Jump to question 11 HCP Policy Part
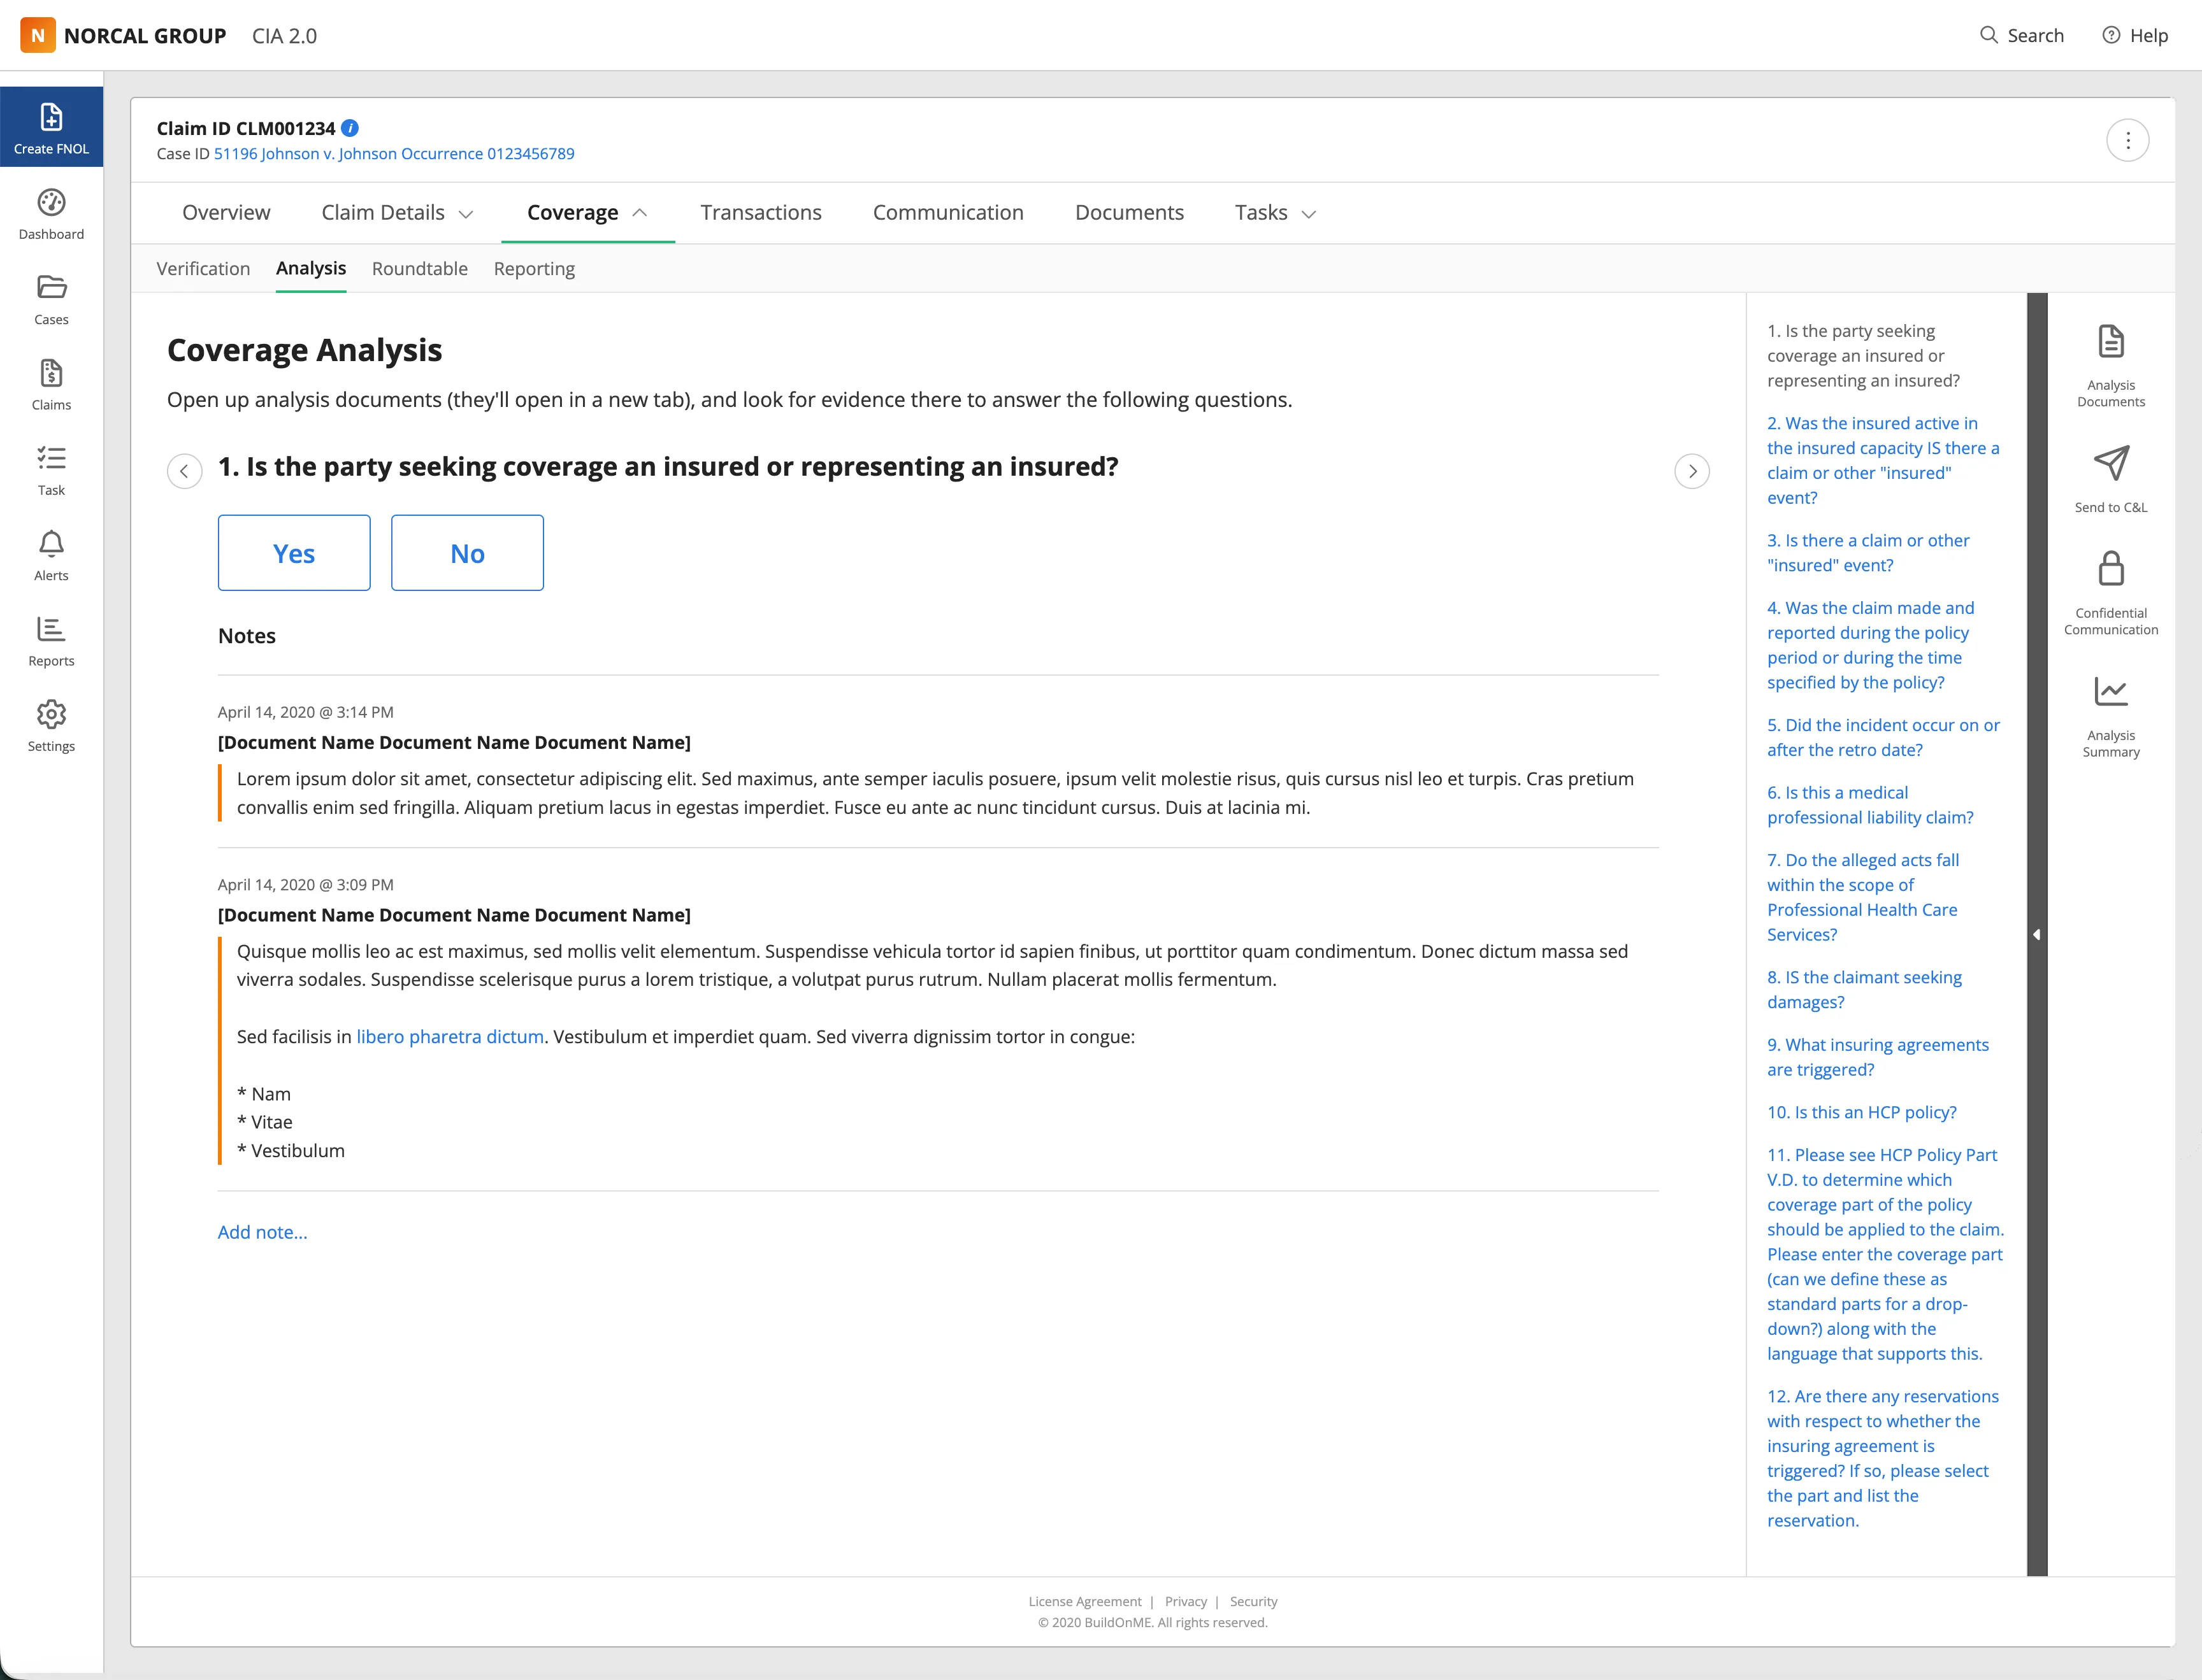 [1885, 1254]
